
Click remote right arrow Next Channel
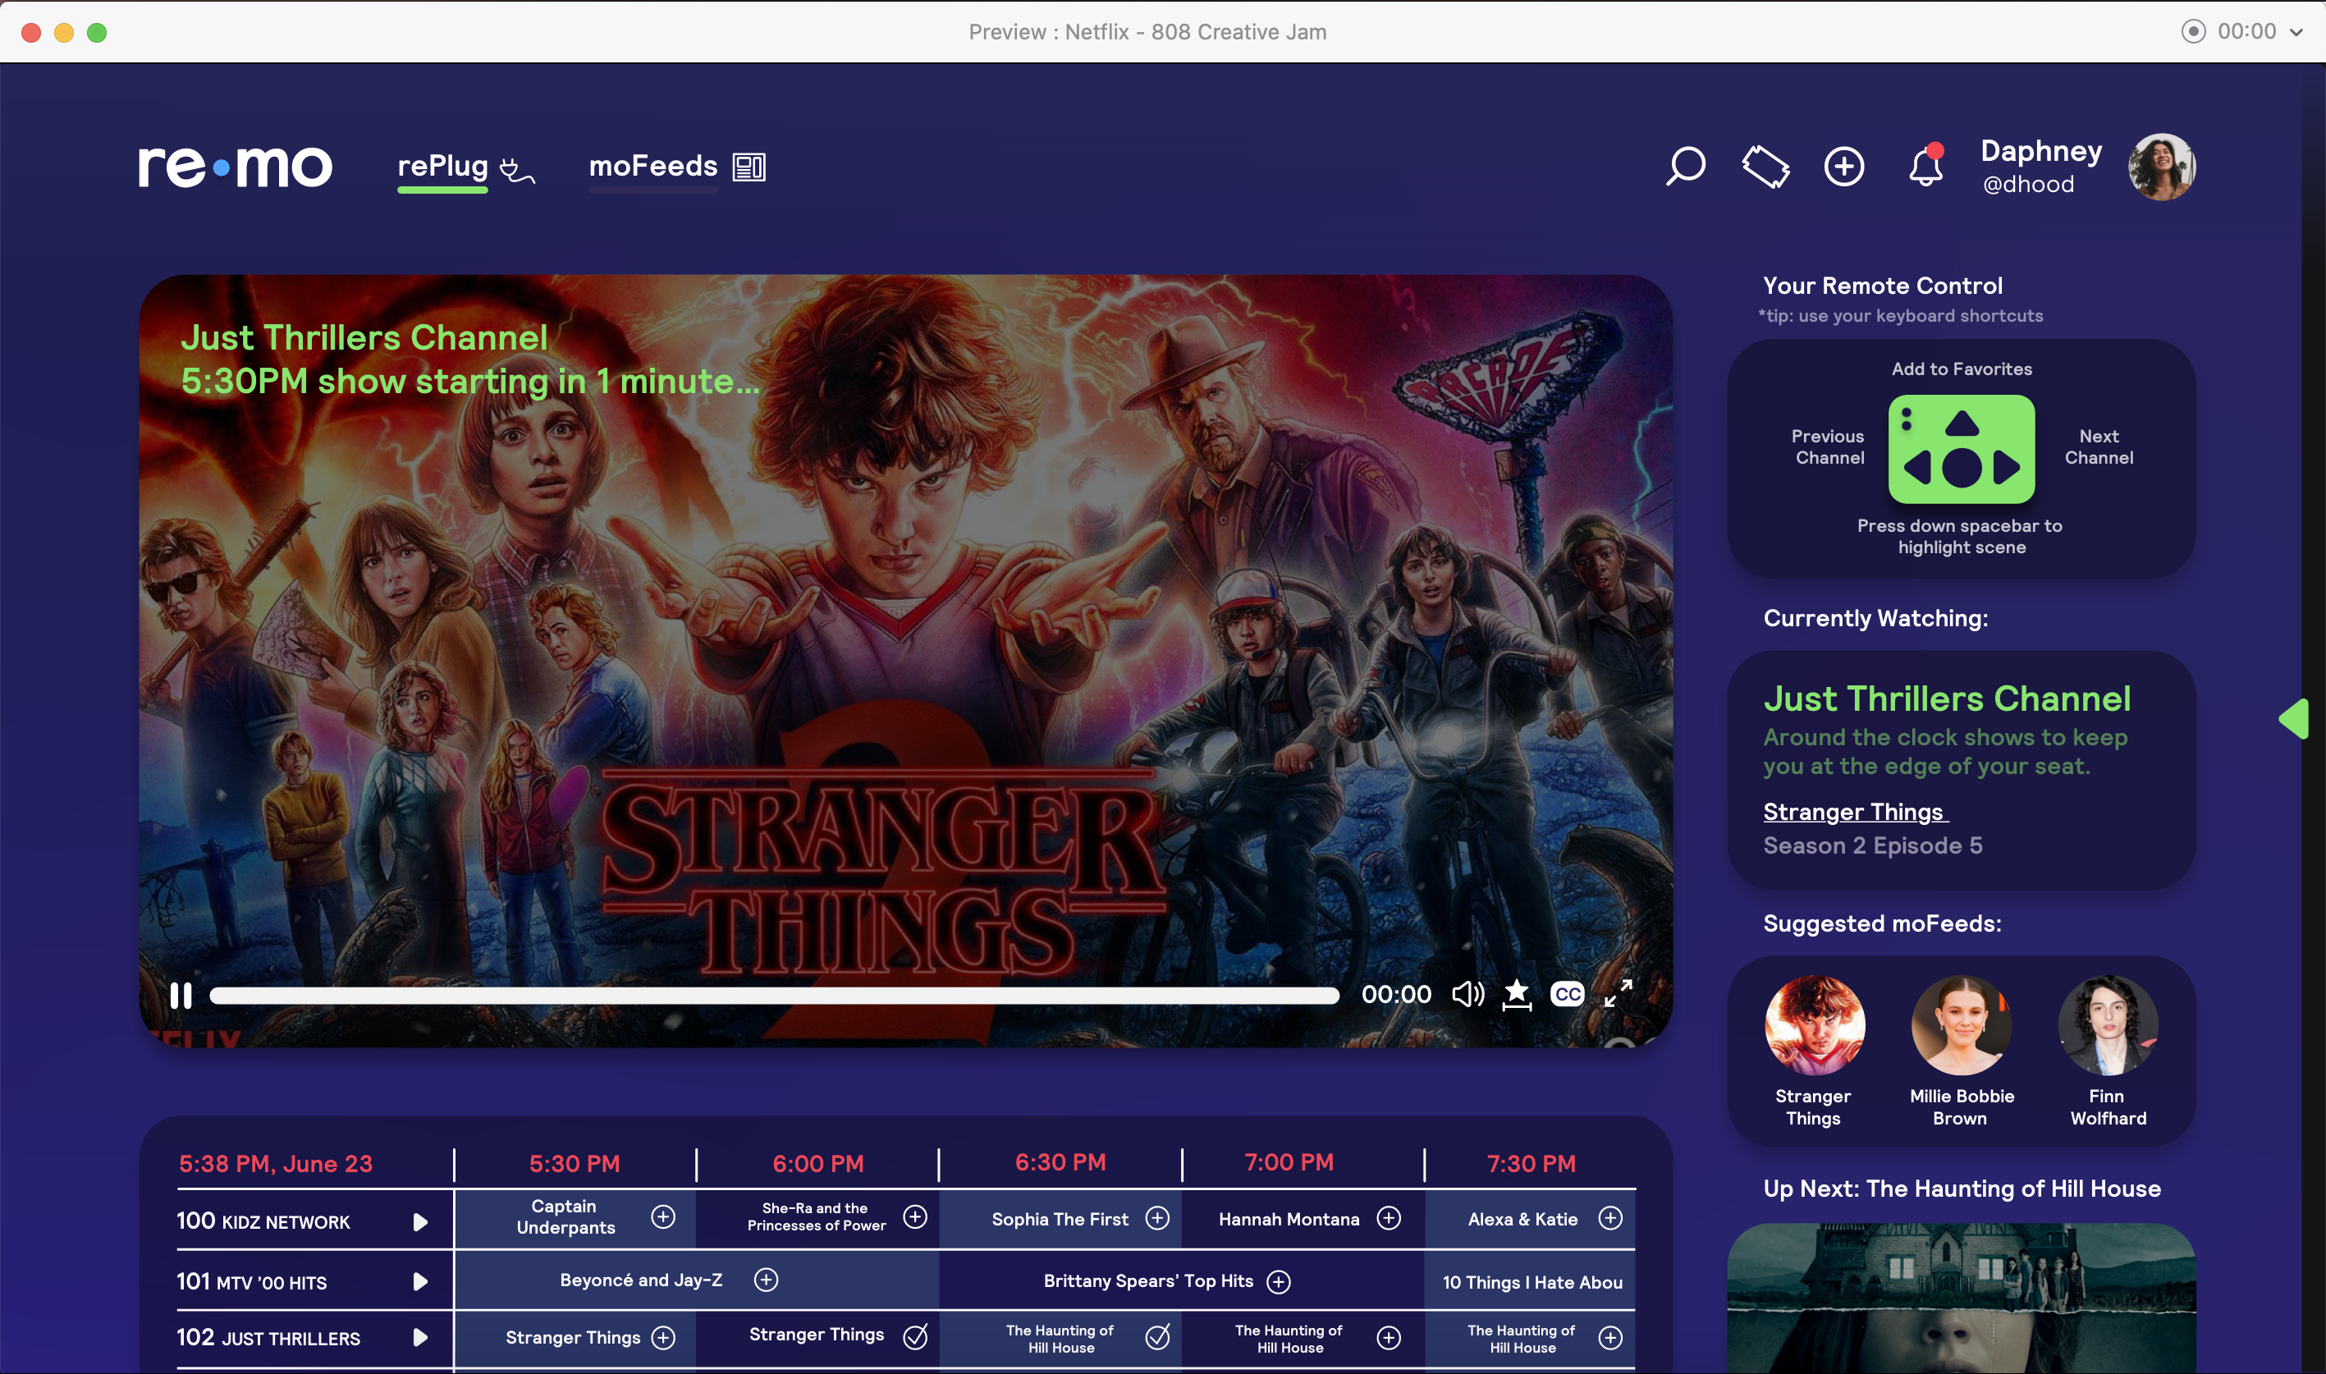tap(2006, 468)
